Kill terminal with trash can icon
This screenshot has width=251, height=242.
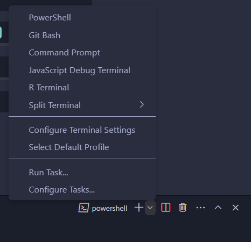click(183, 208)
